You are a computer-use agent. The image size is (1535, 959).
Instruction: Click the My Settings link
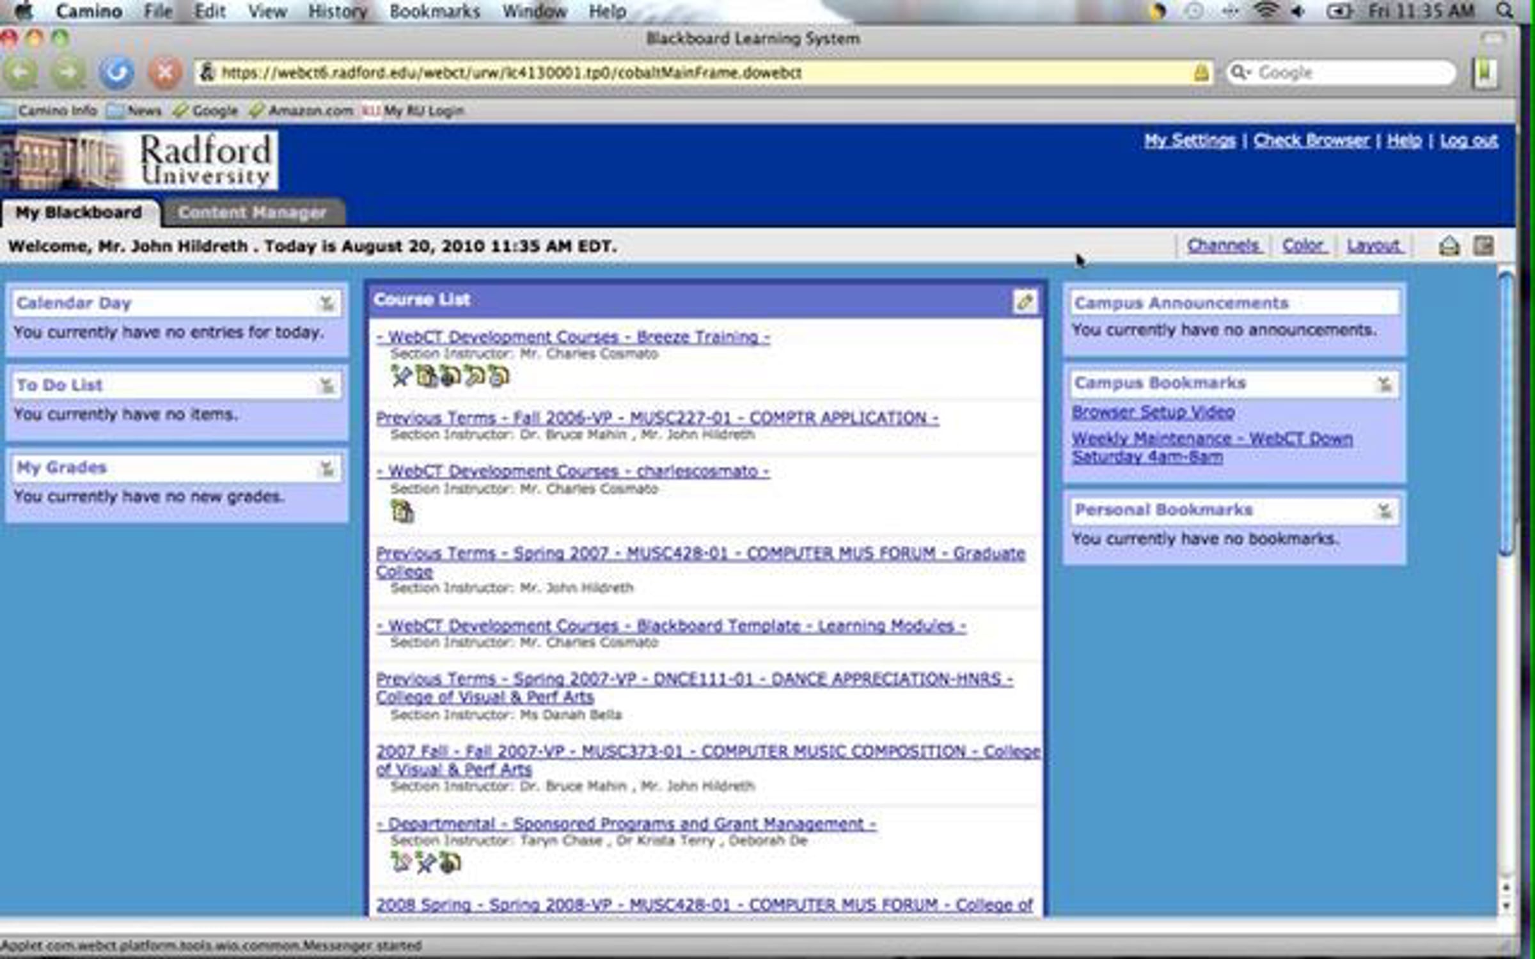pos(1190,141)
